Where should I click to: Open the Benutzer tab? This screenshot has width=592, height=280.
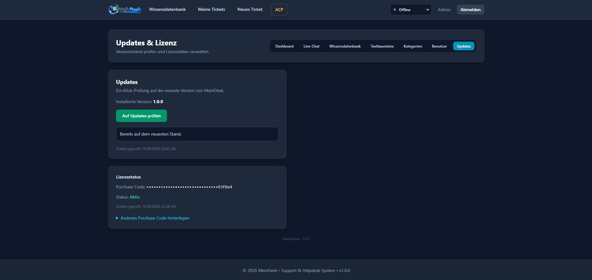(439, 46)
